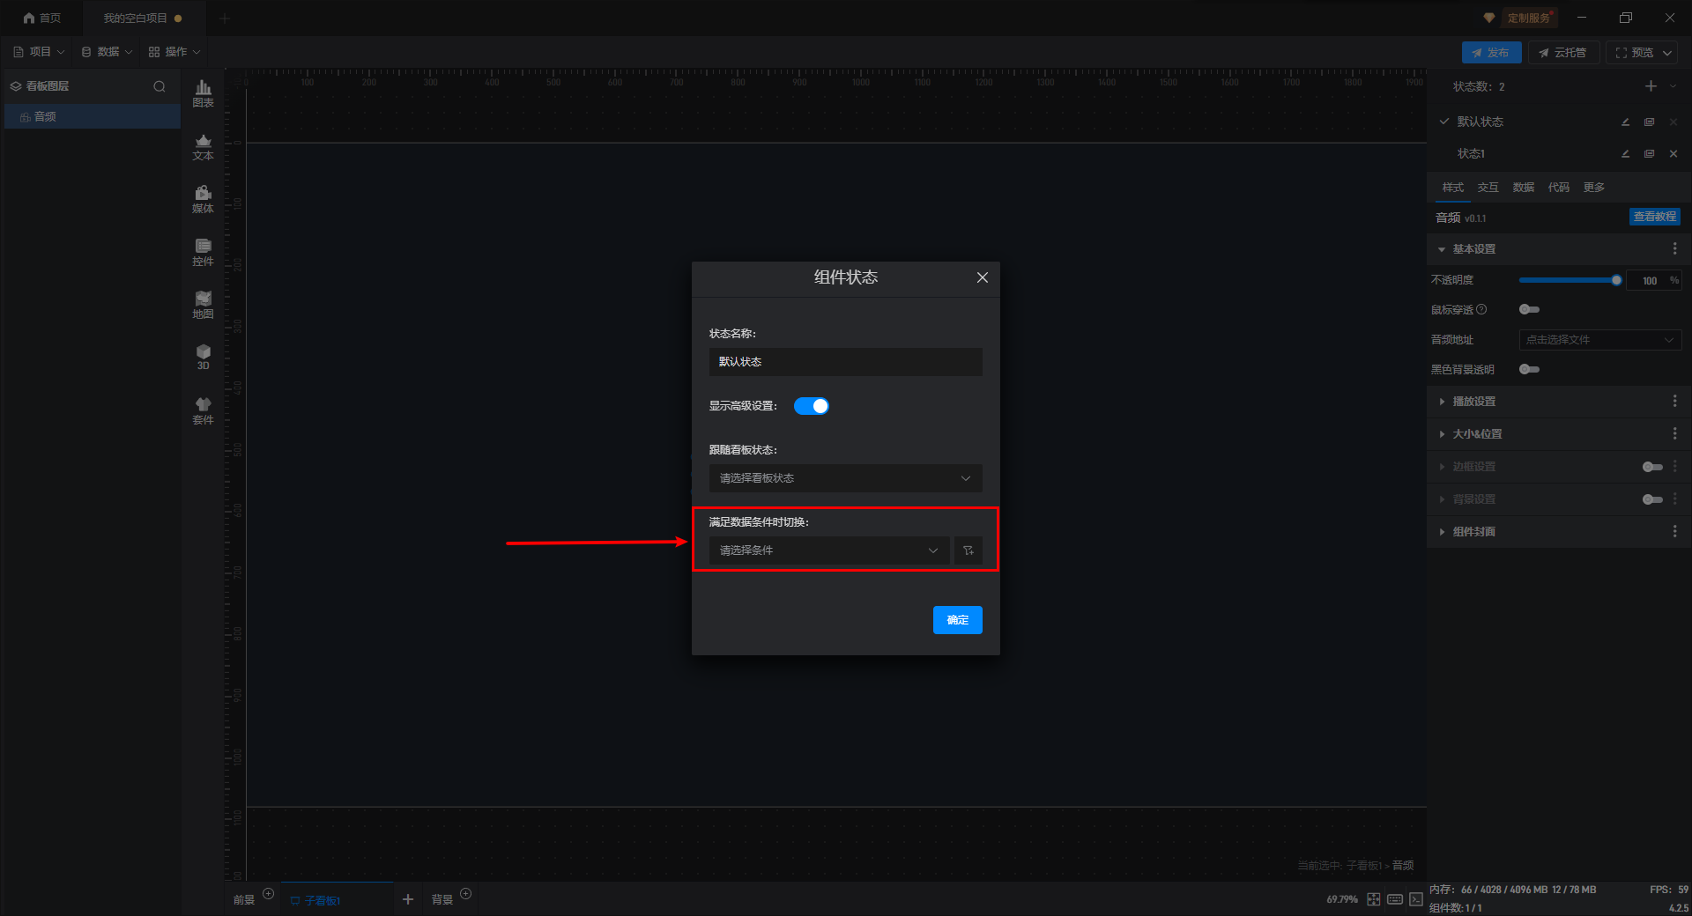Screen dimensions: 1692x916
Task: Click the condition filter icon beside 请选择条件
Action: tap(968, 550)
